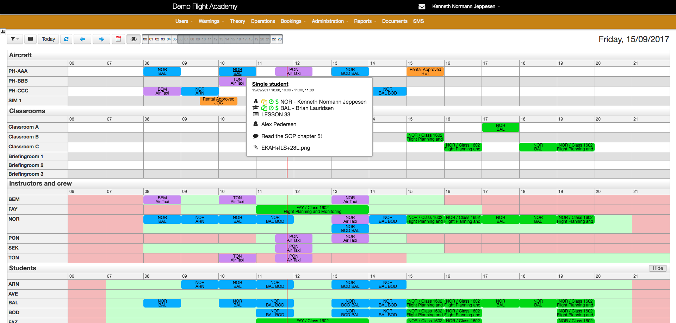Open Classroom A NOR BAL booking at 17
The width and height of the screenshot is (676, 323).
pos(501,128)
